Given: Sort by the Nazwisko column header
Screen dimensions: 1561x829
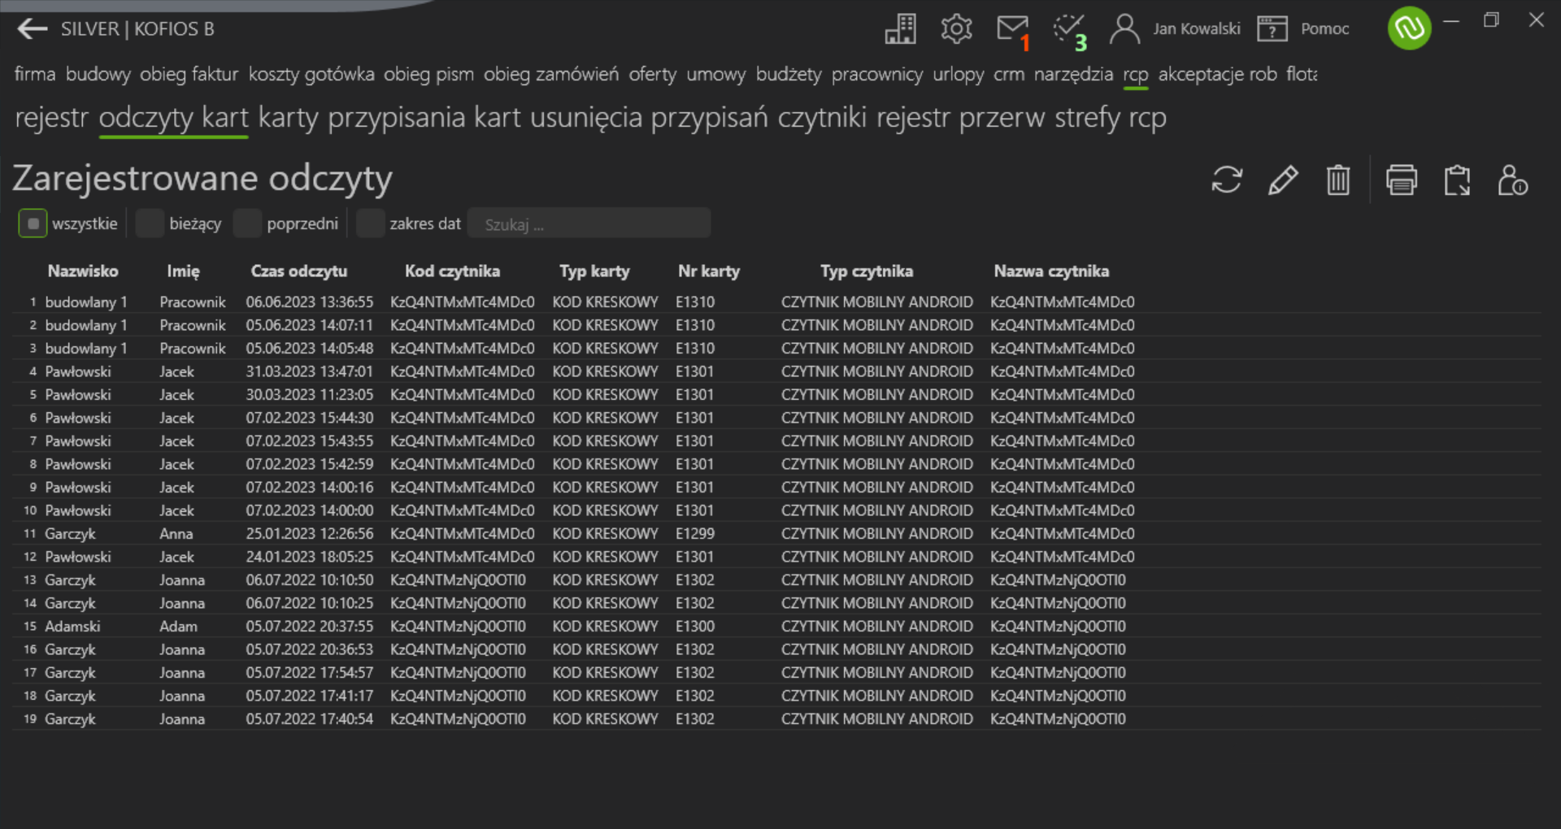Looking at the screenshot, I should 82,271.
